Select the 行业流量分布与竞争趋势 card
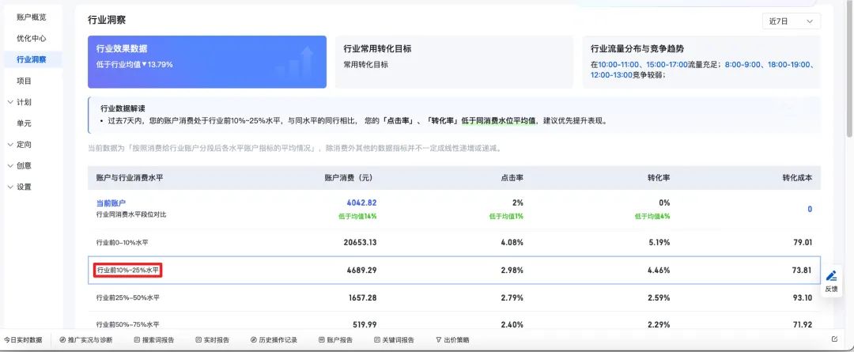Viewport: 854px width, 352px height. click(x=701, y=62)
